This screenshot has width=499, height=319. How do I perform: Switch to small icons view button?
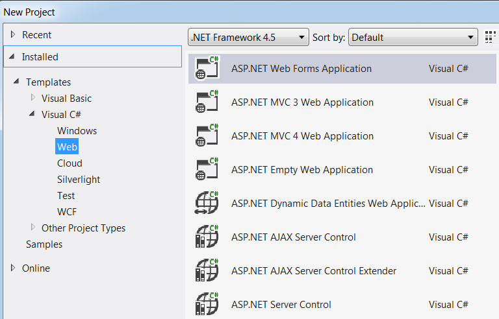491,37
